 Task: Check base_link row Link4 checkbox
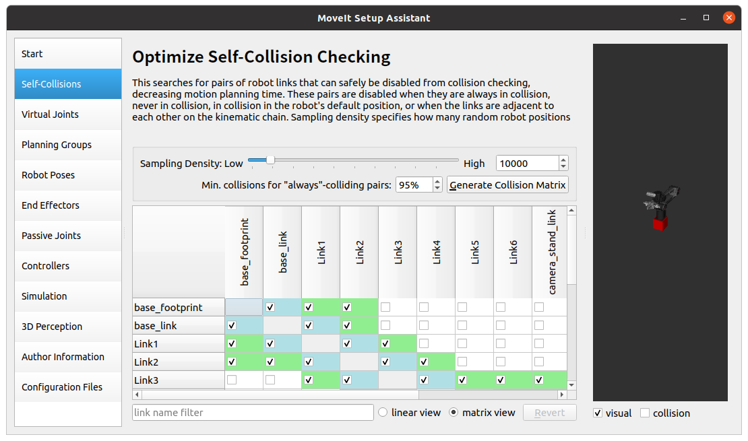pos(424,325)
